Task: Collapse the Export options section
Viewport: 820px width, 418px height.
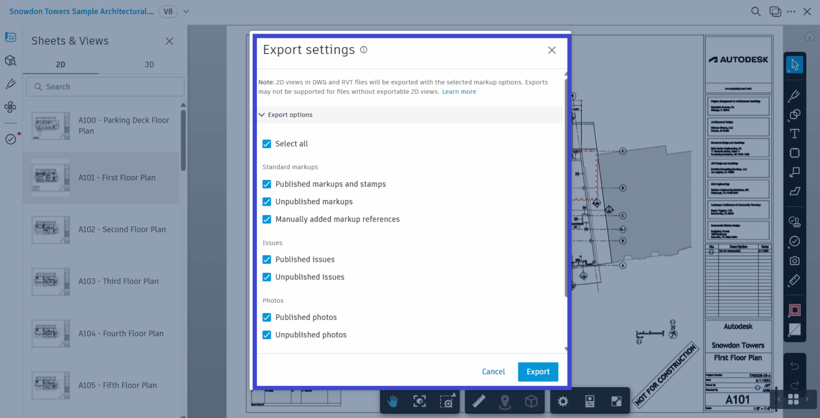Action: point(262,114)
